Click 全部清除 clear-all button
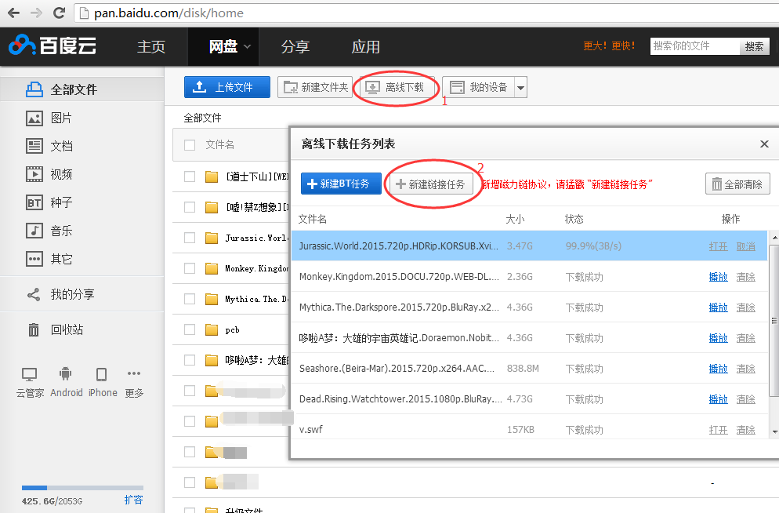This screenshot has height=513, width=779. [737, 184]
